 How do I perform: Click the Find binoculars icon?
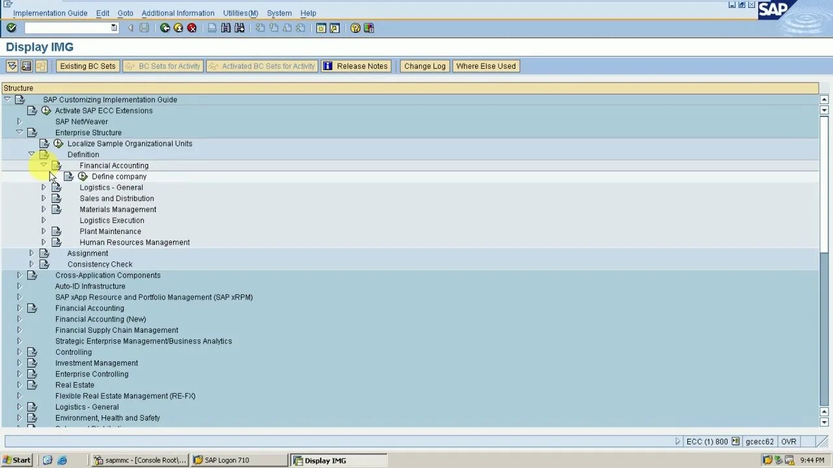coord(226,28)
